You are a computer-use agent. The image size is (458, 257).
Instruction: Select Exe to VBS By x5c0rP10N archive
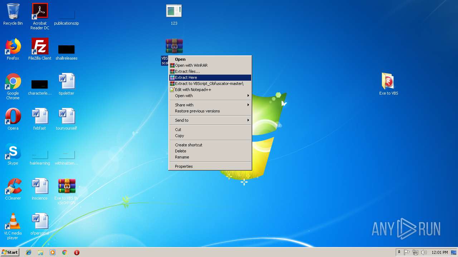pyautogui.click(x=67, y=192)
